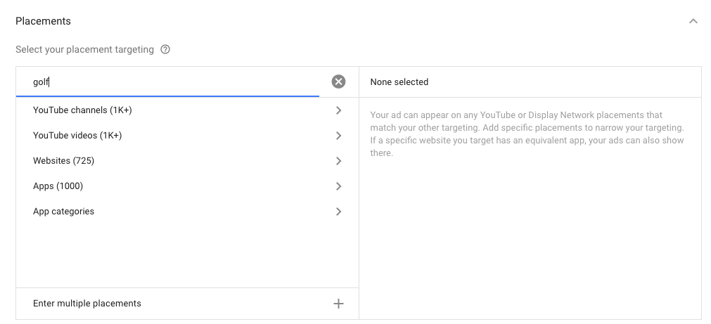Expand arrow next to YouTube channels
The image size is (711, 324).
338,110
